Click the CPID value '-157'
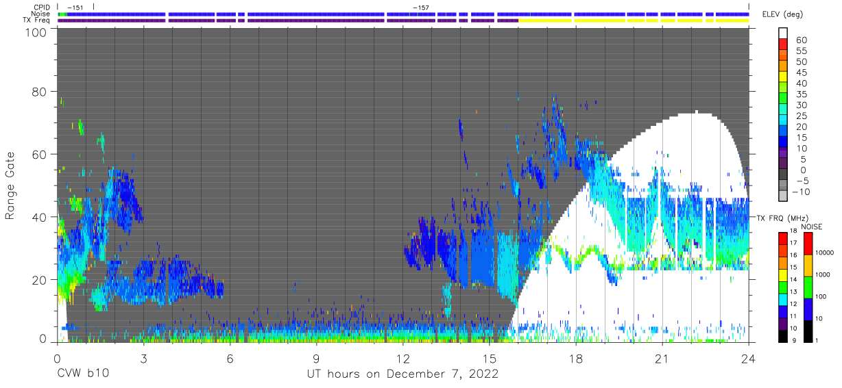This screenshot has height=388, width=842. point(421,8)
